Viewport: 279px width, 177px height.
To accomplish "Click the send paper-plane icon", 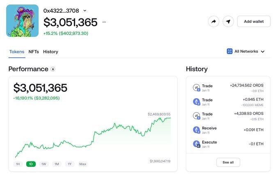I will click(228, 21).
